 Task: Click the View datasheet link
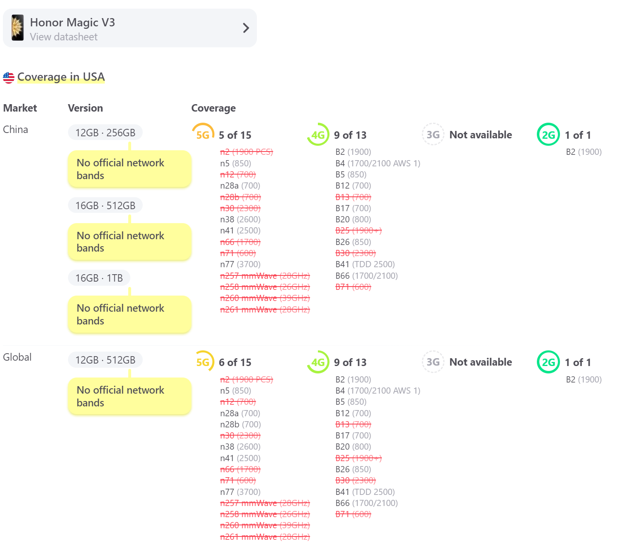click(64, 37)
